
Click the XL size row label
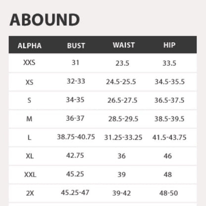pyautogui.click(x=30, y=156)
